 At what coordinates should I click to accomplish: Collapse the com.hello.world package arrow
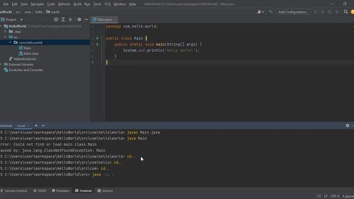point(10,43)
